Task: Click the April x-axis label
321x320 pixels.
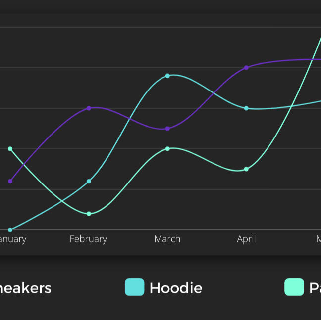Action: pyautogui.click(x=246, y=239)
